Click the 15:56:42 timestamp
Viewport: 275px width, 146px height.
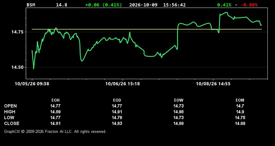174,5
